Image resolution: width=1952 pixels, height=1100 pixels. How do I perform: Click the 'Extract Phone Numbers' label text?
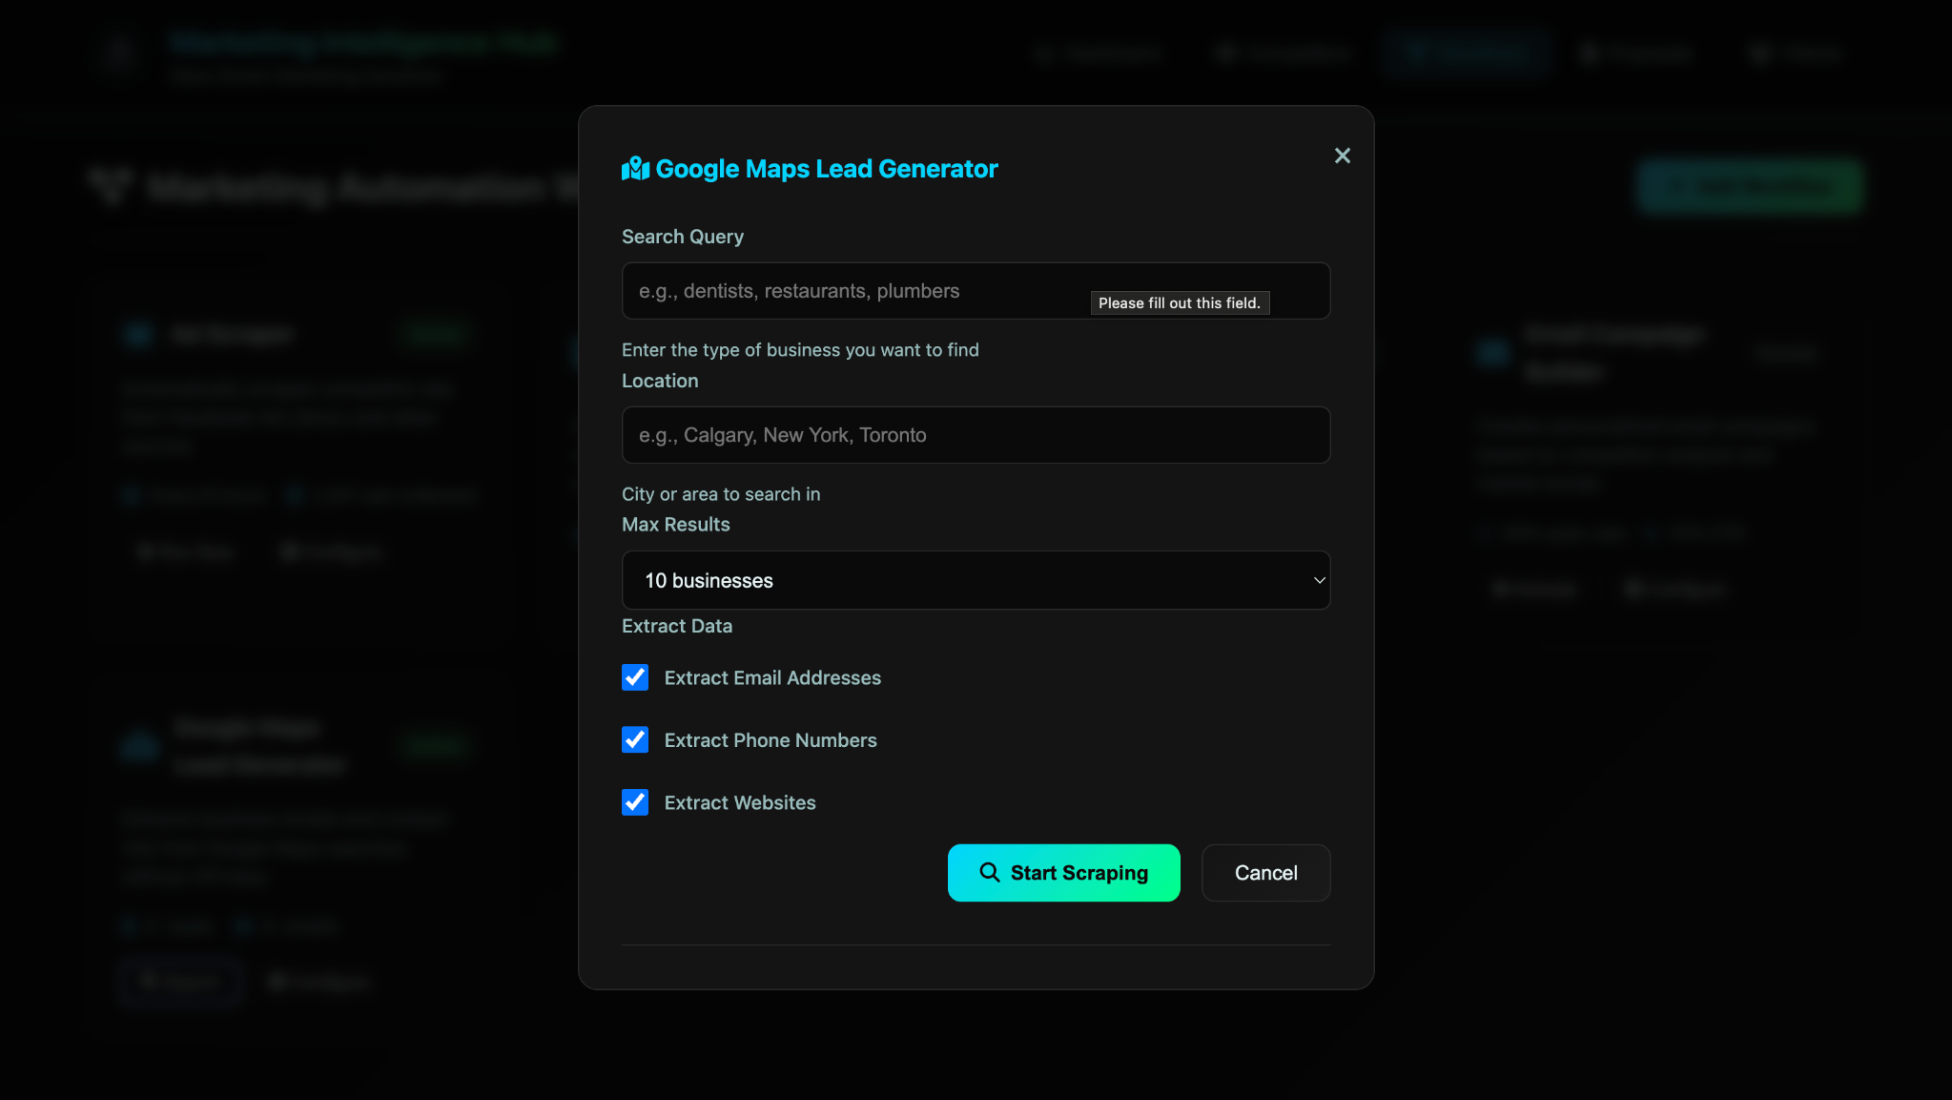pyautogui.click(x=771, y=740)
